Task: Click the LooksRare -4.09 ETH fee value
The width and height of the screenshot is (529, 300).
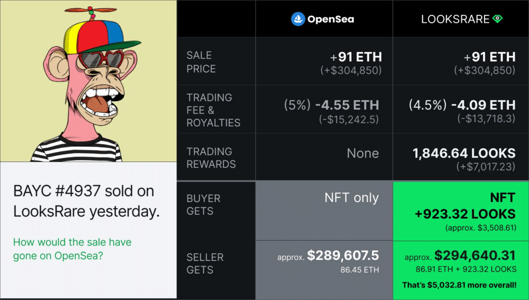Action: [x=483, y=105]
